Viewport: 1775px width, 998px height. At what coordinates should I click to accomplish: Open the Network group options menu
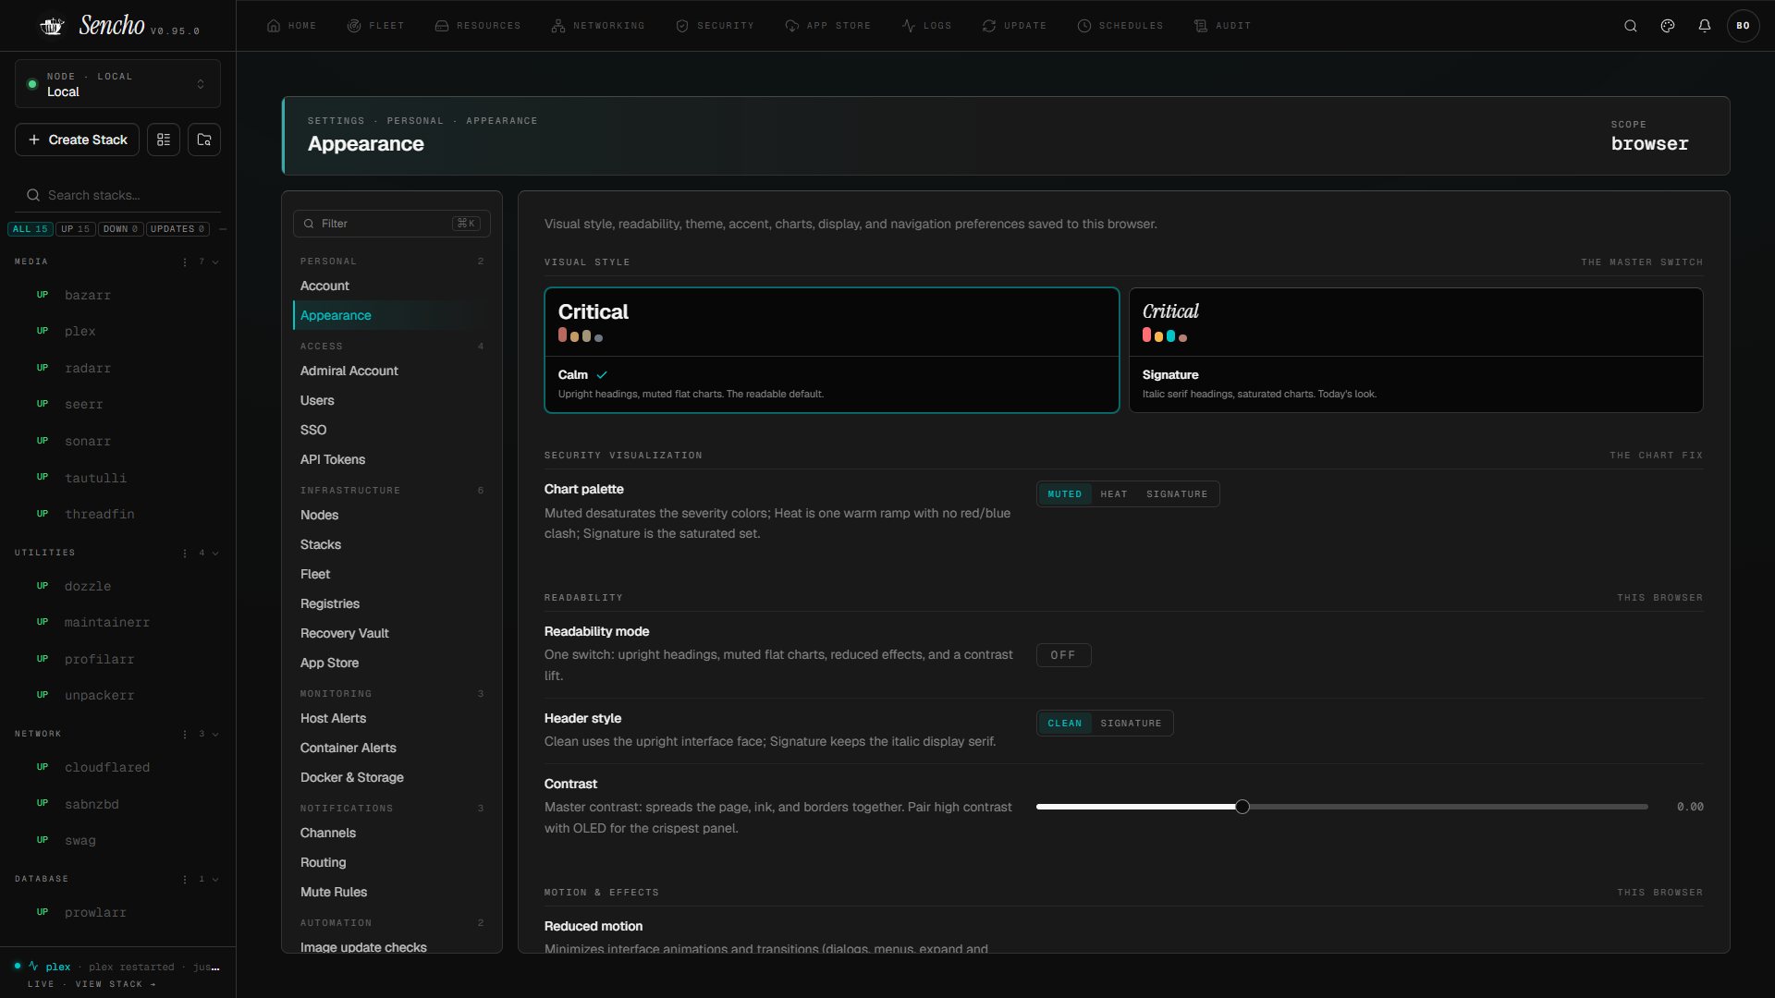point(185,735)
